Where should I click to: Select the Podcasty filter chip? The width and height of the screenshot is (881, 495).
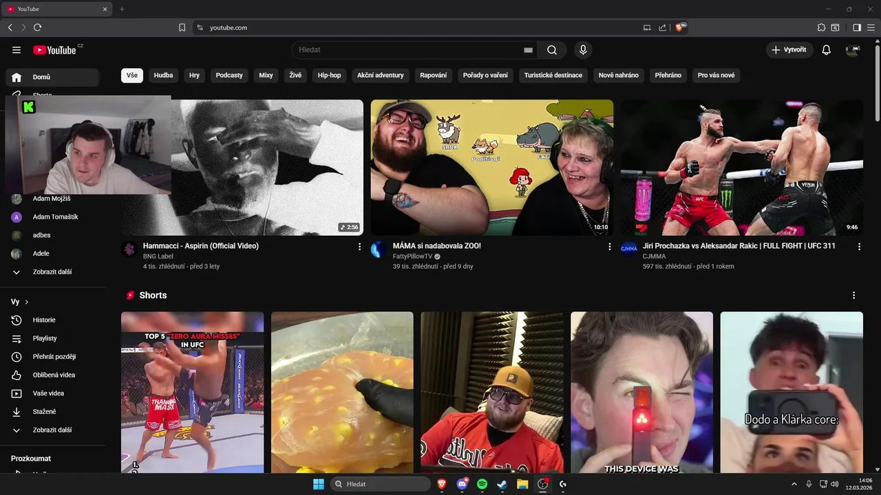tap(229, 75)
